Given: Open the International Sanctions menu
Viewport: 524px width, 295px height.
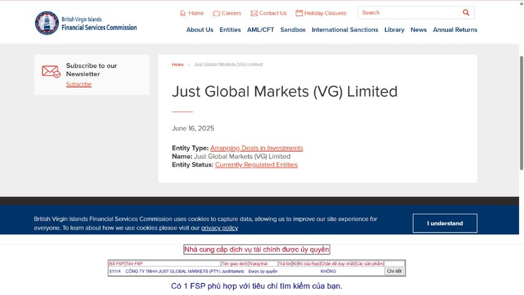Looking at the screenshot, I should click(x=345, y=30).
